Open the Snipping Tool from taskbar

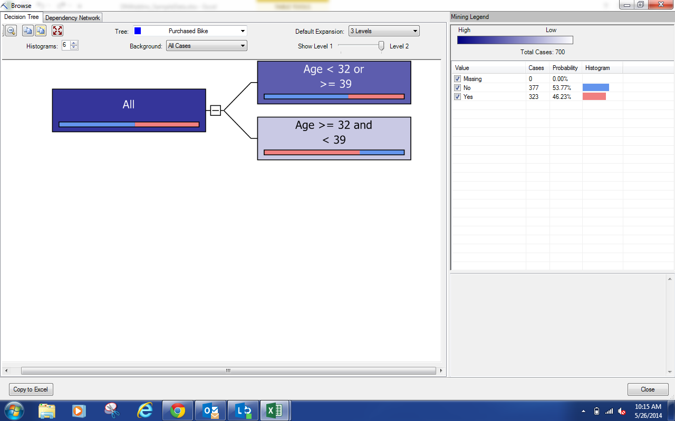(x=112, y=410)
